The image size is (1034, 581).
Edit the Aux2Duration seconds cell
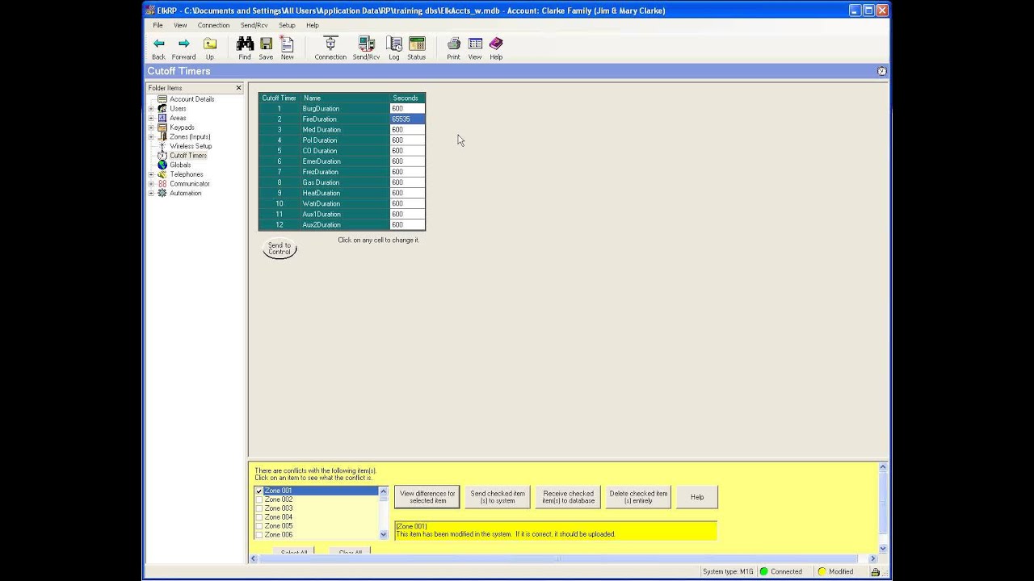[406, 224]
